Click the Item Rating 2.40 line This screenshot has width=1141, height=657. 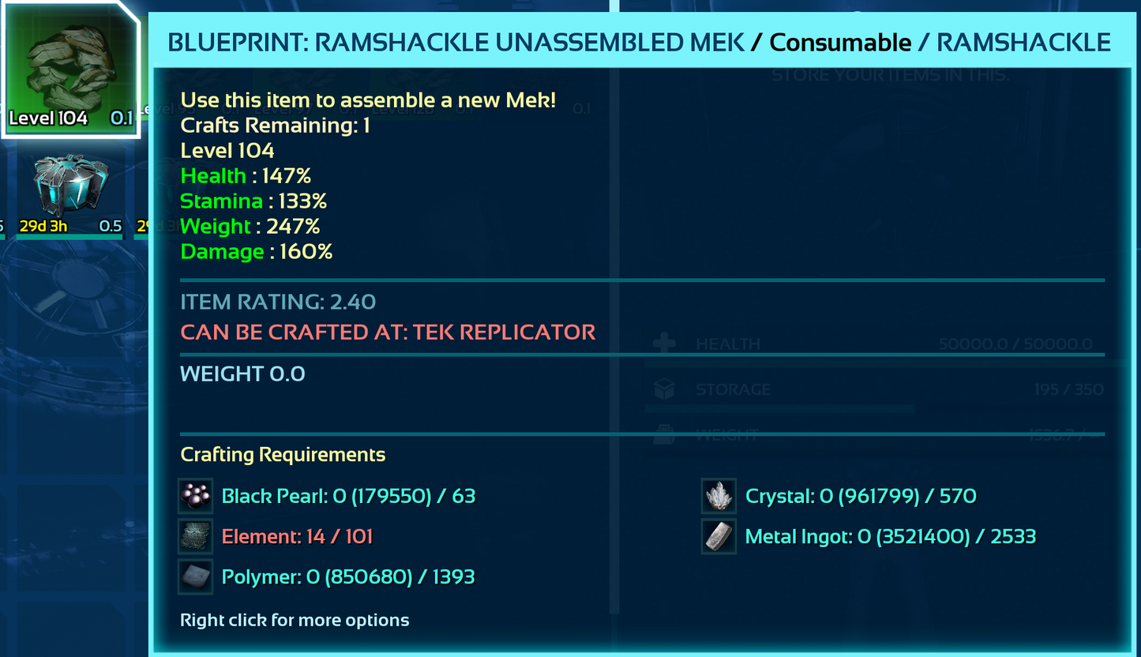point(278,302)
